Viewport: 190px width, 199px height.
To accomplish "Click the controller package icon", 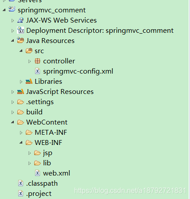I will 37,61.
